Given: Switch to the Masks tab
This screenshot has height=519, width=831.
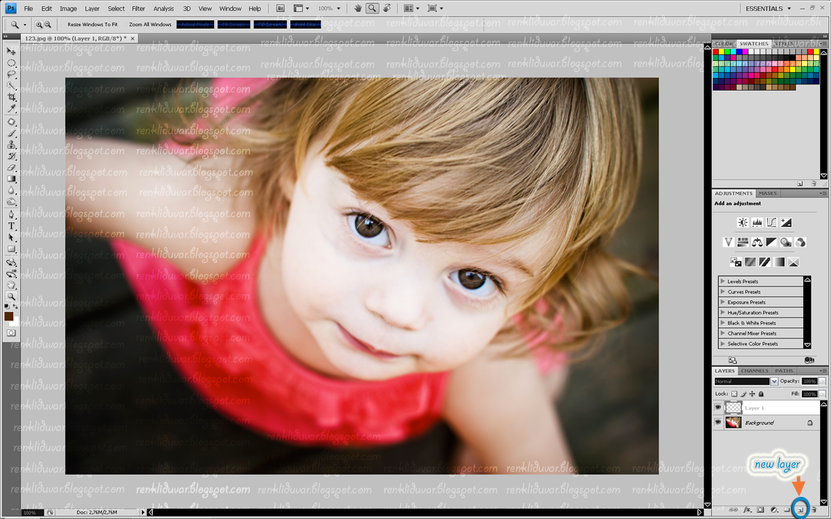Looking at the screenshot, I should [768, 194].
